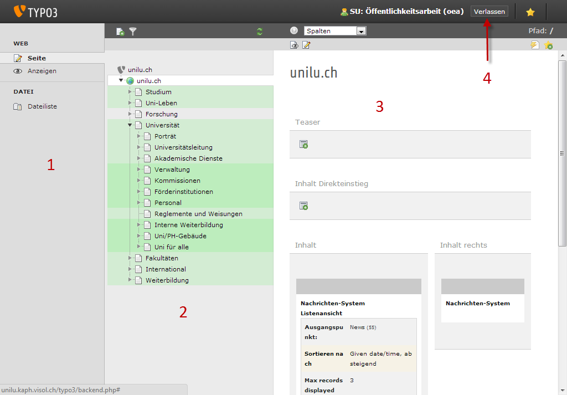567x395 pixels.
Task: Expand the International tree node
Action: click(130, 269)
